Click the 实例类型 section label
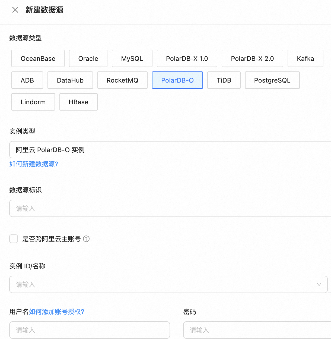 (22, 131)
